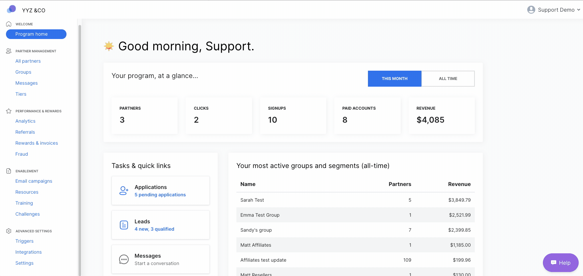The width and height of the screenshot is (583, 276).
Task: Click the $1,185.00 revenue value
Action: [x=460, y=245]
